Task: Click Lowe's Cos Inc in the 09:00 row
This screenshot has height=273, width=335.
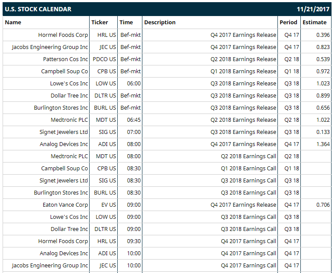Action: coord(69,217)
